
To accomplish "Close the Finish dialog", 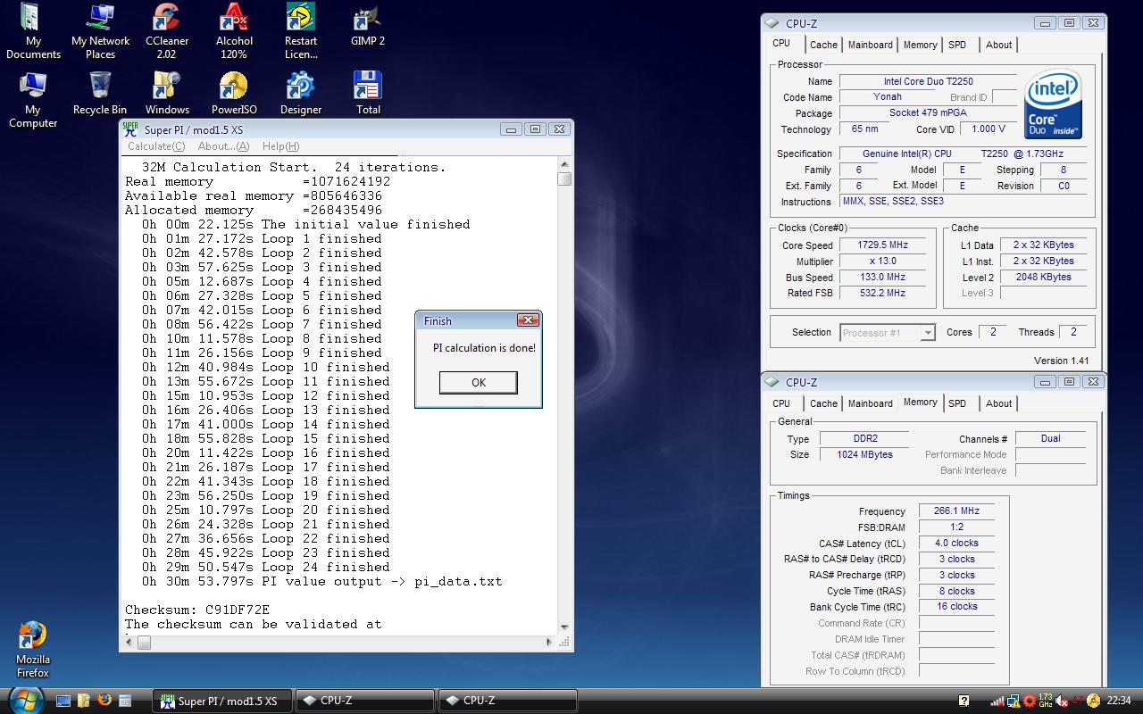I will (528, 320).
